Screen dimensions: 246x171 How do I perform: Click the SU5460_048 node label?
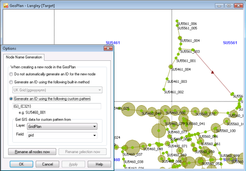[x=153, y=149]
